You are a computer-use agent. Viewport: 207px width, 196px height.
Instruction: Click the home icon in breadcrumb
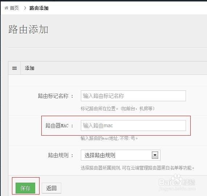[x=6, y=8]
